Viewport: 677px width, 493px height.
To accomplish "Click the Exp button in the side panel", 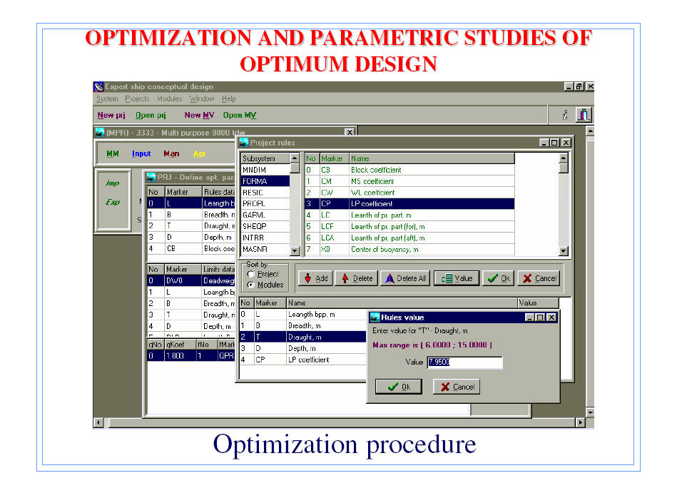I will 113,202.
